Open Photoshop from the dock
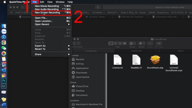The height and width of the screenshot is (108, 192). pyautogui.click(x=4, y=81)
